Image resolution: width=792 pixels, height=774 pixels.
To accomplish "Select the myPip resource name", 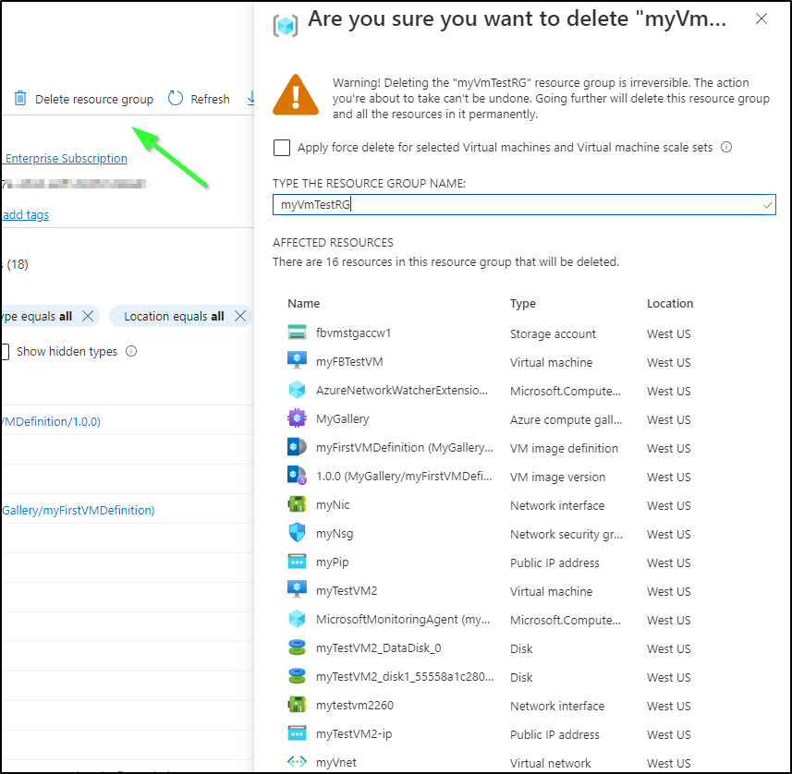I will click(x=332, y=562).
